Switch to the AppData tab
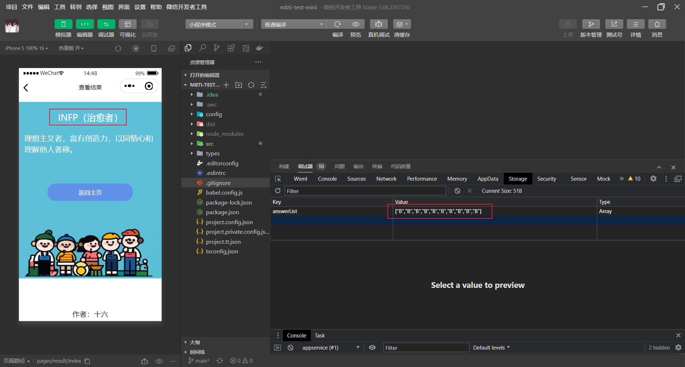The width and height of the screenshot is (685, 367). (488, 179)
